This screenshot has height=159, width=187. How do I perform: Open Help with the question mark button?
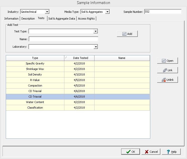171,151
